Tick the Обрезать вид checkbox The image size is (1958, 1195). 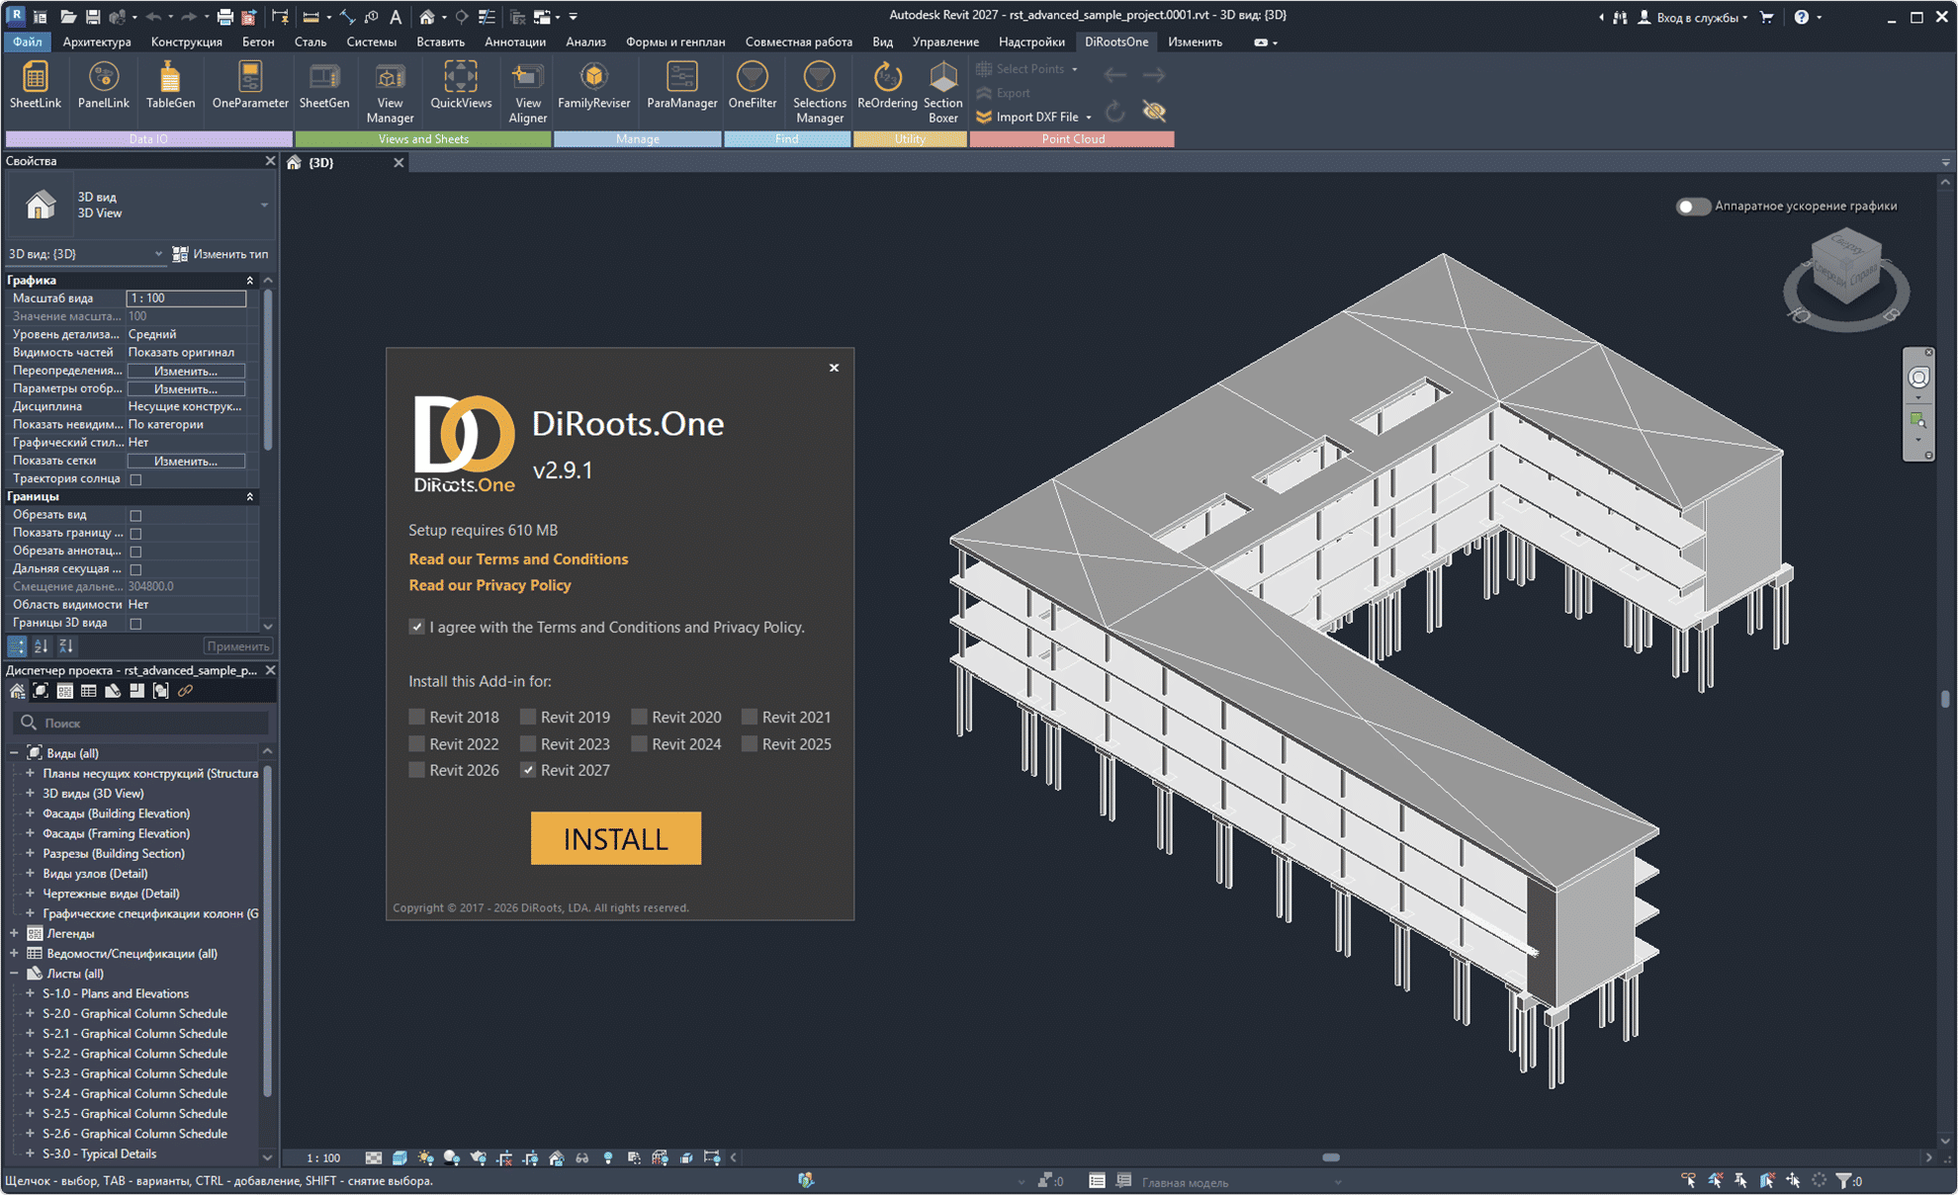click(x=136, y=515)
